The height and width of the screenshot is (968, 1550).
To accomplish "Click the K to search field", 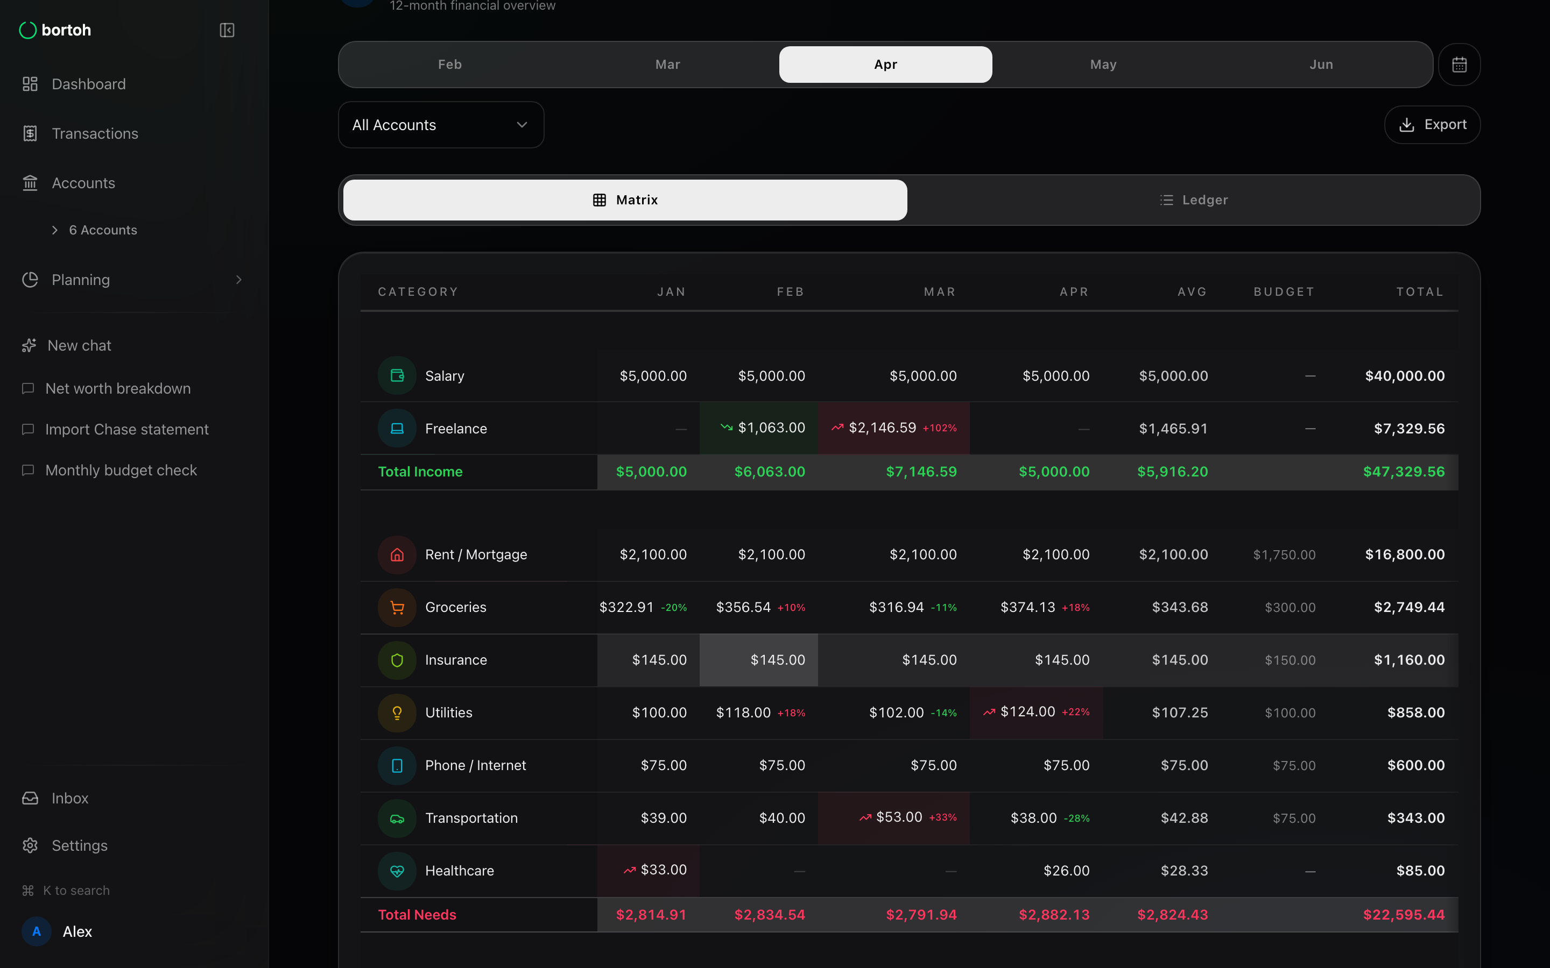I will [x=75, y=891].
